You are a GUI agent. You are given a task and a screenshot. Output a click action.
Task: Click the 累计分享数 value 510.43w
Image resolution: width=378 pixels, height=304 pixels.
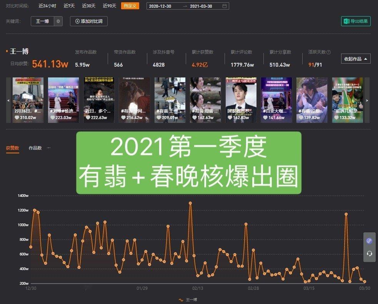point(280,65)
